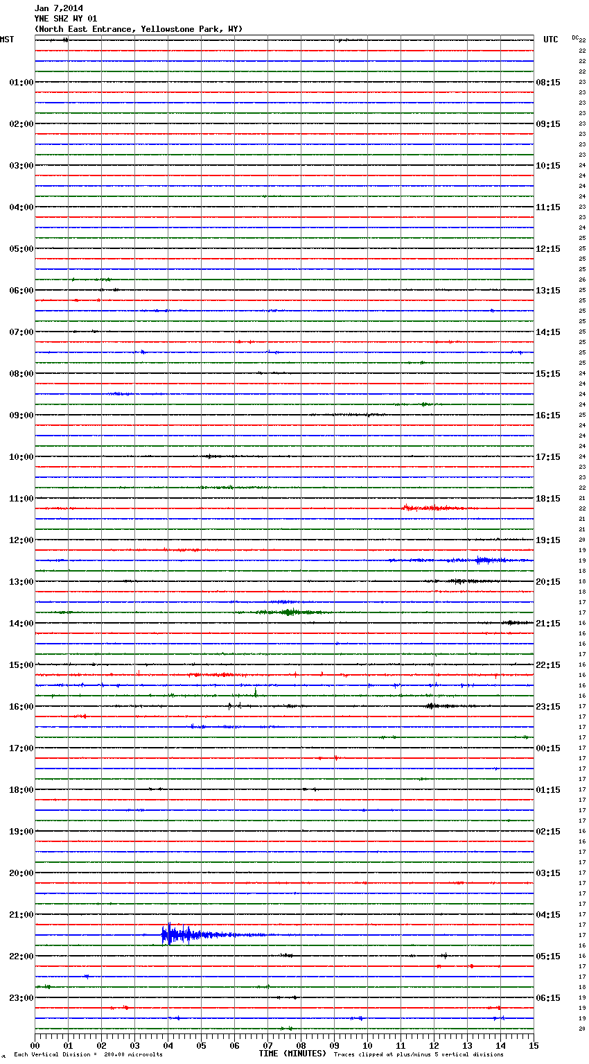Click the MST timezone label
This screenshot has width=589, height=1064.
(7, 40)
